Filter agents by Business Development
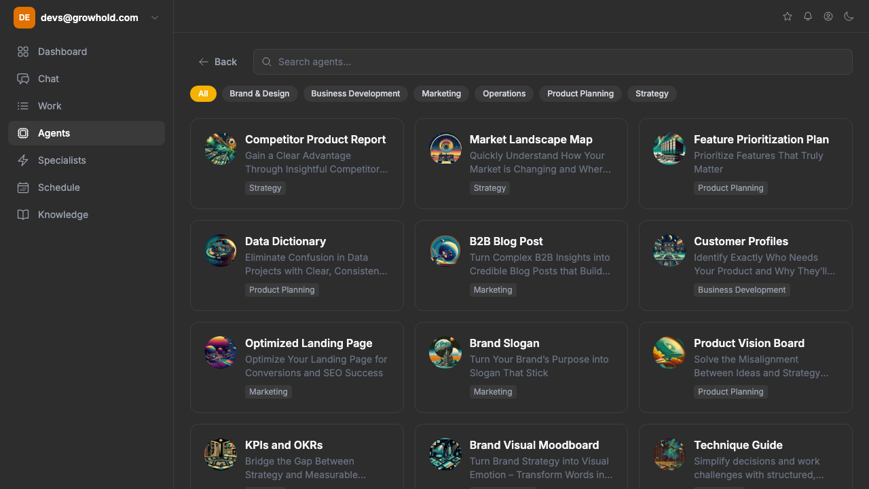Screen dimensions: 869x489 (x=355, y=94)
